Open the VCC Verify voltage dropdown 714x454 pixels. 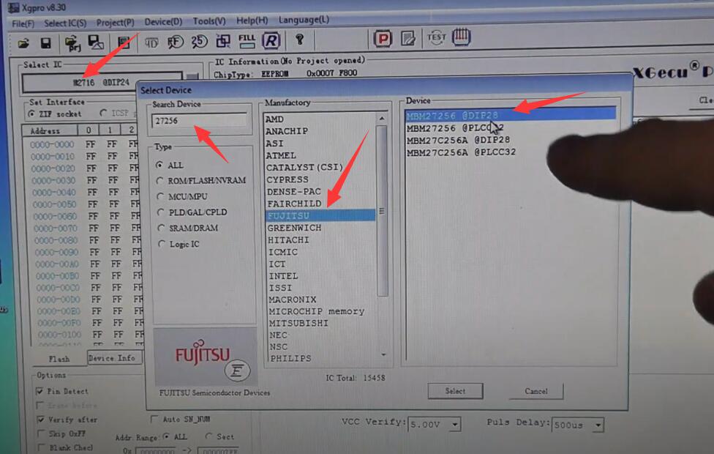(454, 425)
